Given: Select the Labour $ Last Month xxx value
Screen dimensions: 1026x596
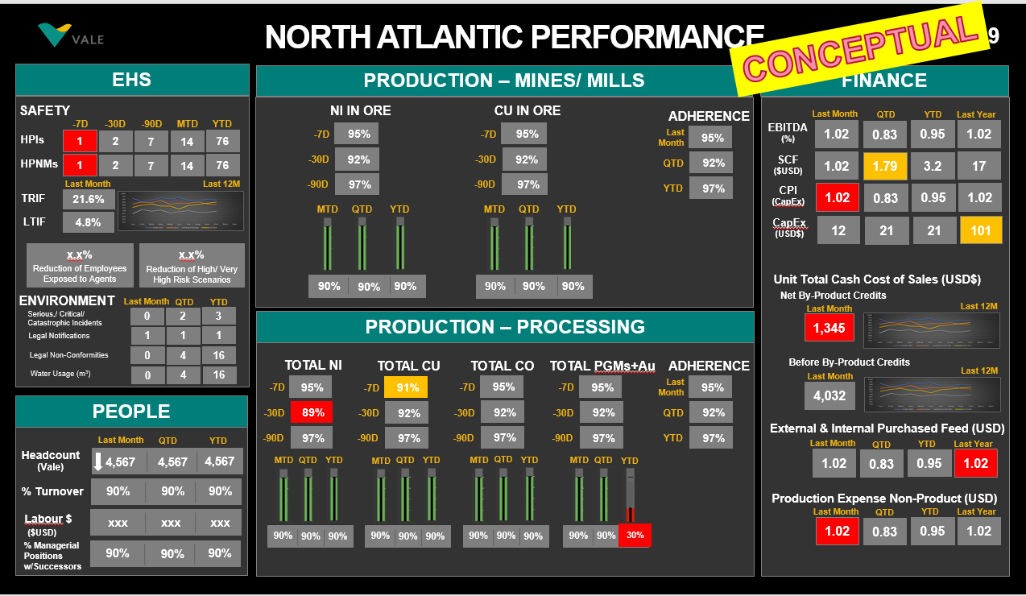Looking at the screenshot, I should point(118,523).
